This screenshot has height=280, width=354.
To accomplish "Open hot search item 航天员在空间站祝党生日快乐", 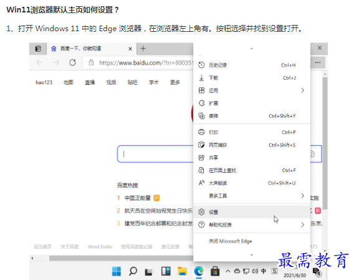I will tap(158, 211).
